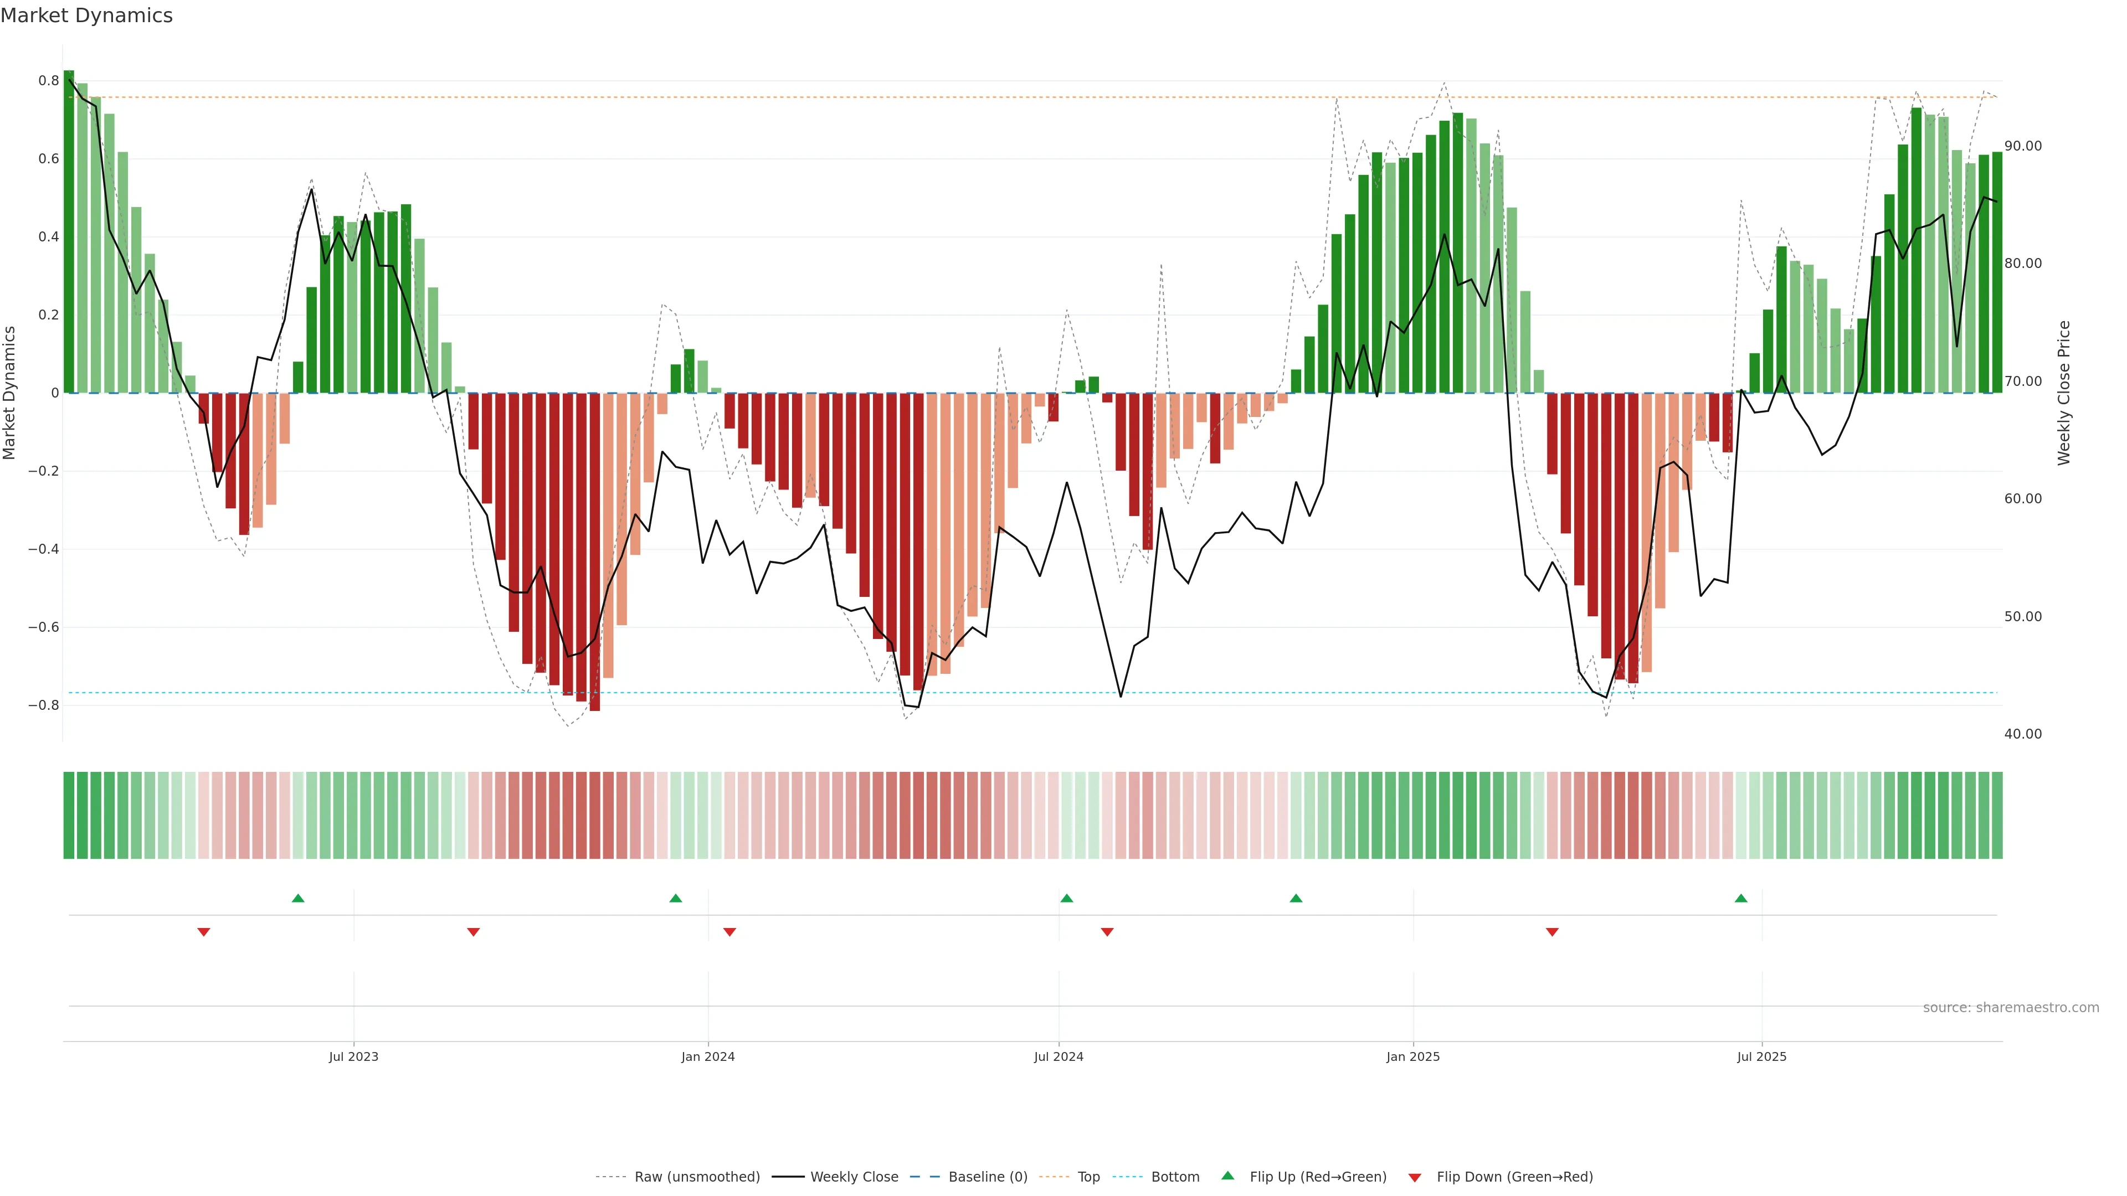Toggle the Baseline (0) legend entry
Viewport: 2127px width, 1196px height.
point(987,1177)
